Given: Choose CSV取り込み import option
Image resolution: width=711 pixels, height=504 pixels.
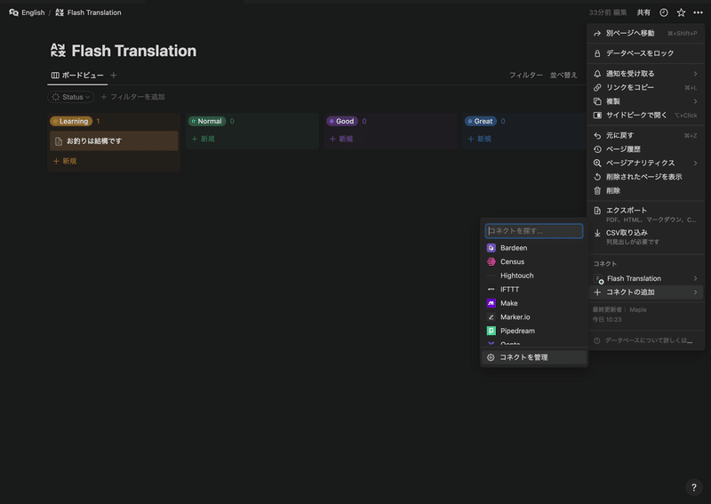Looking at the screenshot, I should click(646, 236).
